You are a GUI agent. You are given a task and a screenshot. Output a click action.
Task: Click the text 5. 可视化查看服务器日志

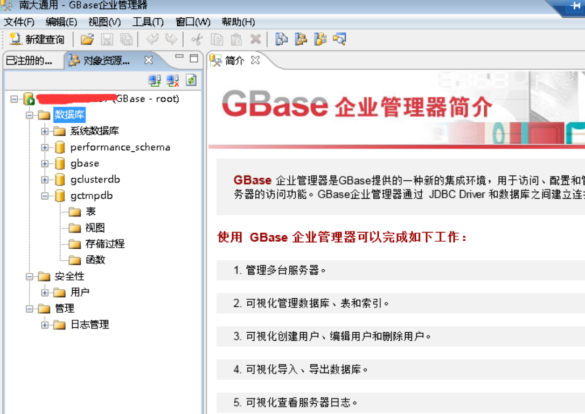click(296, 403)
